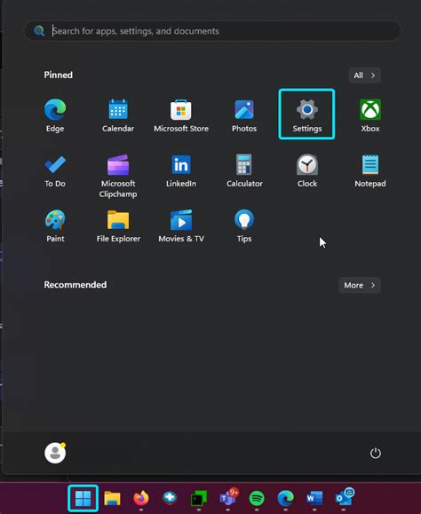Open Firefox from the taskbar

[141, 498]
